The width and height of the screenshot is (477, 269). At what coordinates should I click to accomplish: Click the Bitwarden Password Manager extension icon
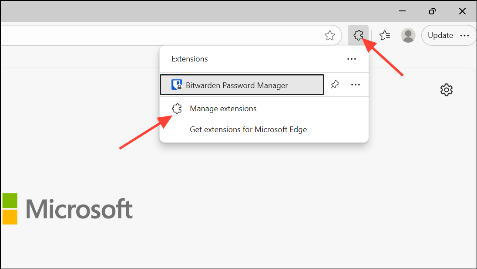[178, 85]
